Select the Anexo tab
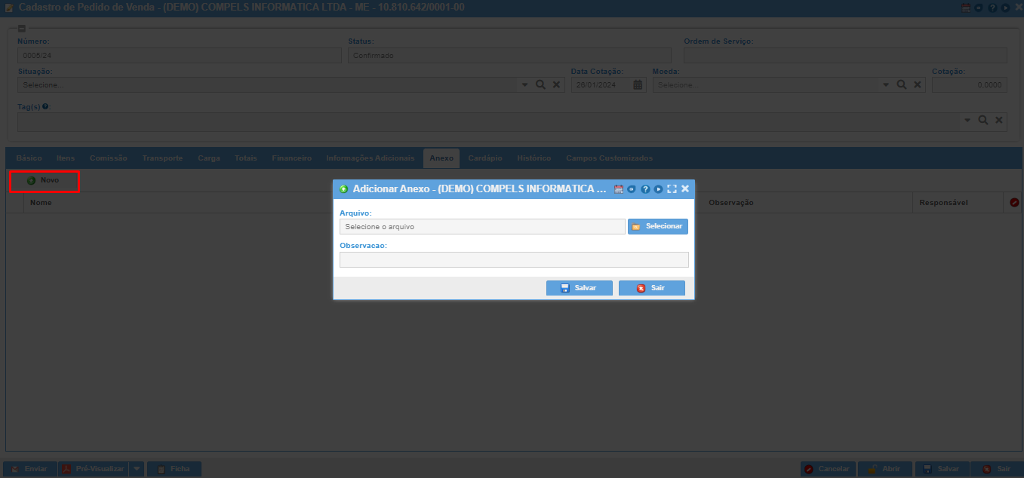This screenshot has height=478, width=1024. pyautogui.click(x=441, y=158)
